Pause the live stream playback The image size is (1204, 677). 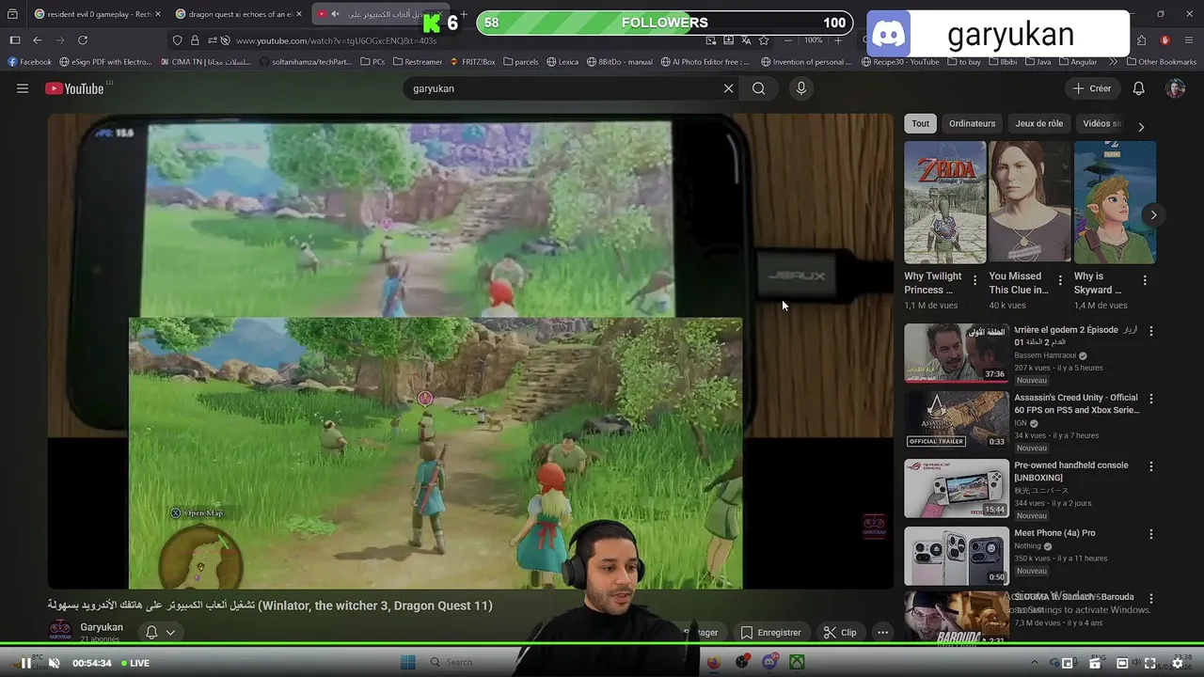[26, 663]
